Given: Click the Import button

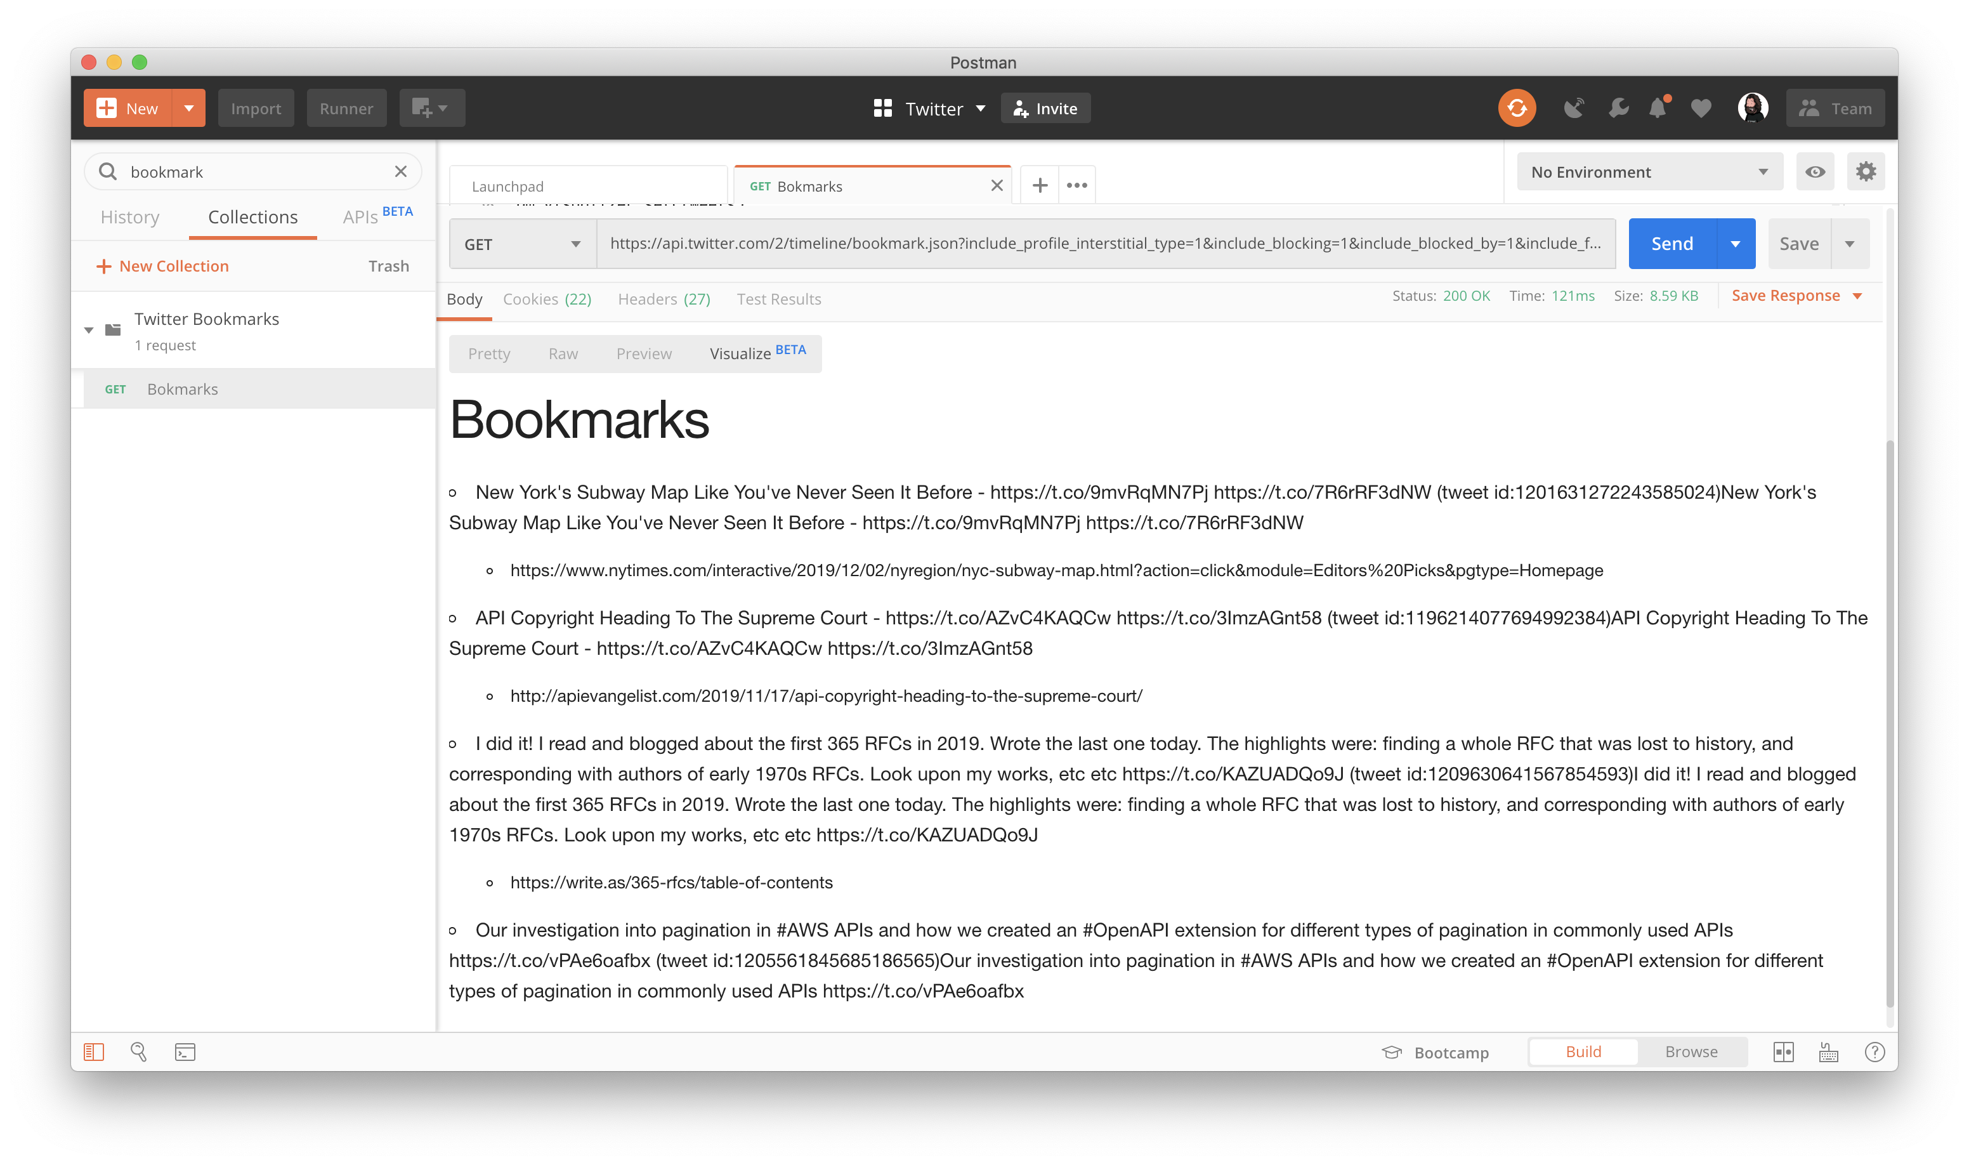Looking at the screenshot, I should point(256,109).
